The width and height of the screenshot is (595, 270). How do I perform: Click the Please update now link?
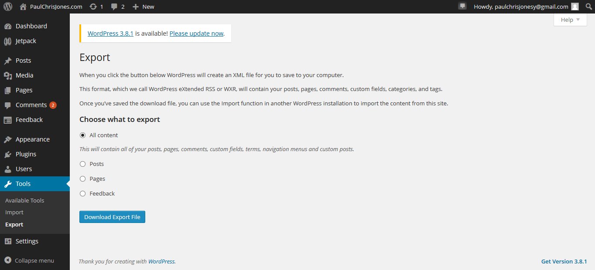tap(196, 33)
